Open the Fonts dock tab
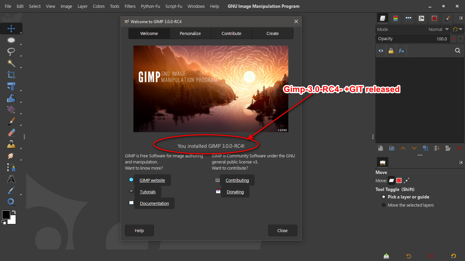The image size is (465, 261). [x=421, y=18]
